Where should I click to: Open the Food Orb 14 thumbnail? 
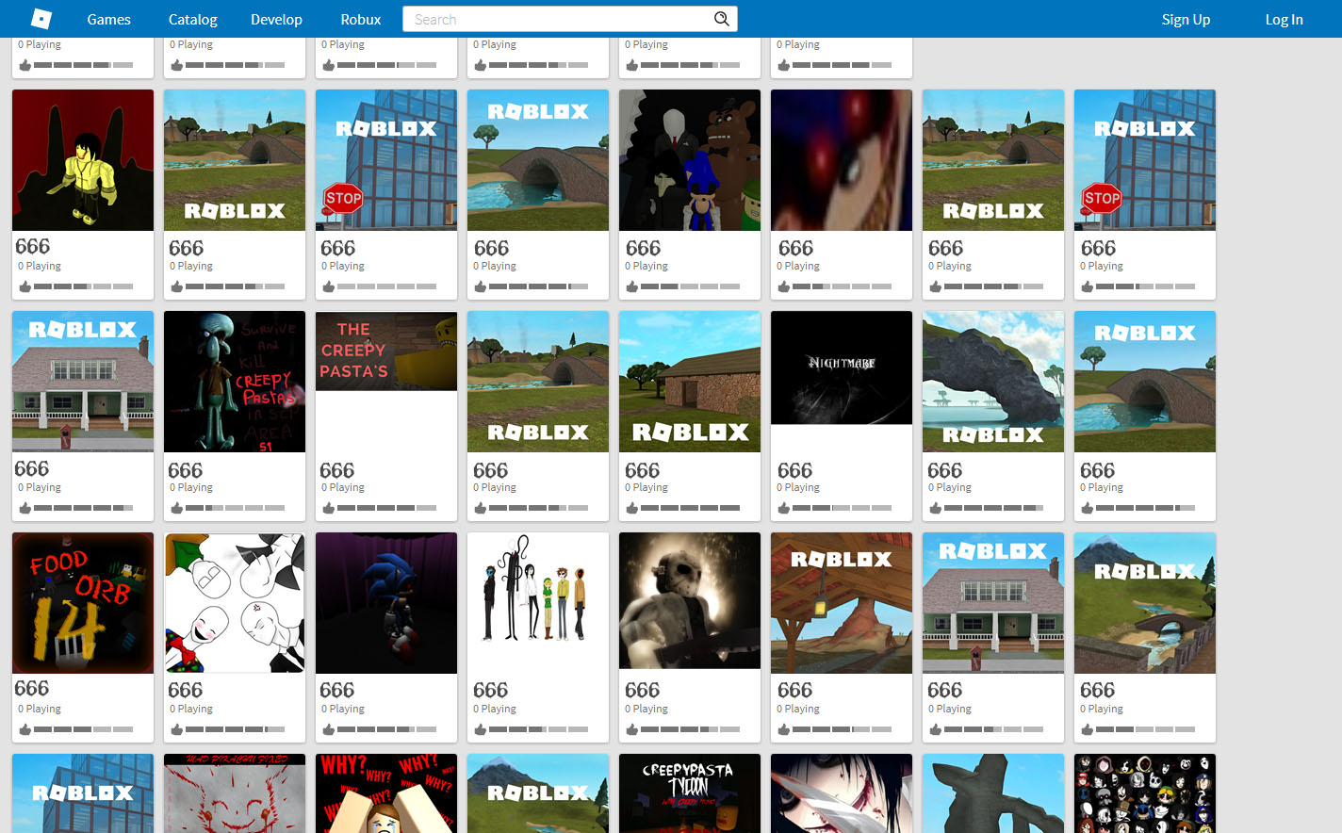point(83,603)
